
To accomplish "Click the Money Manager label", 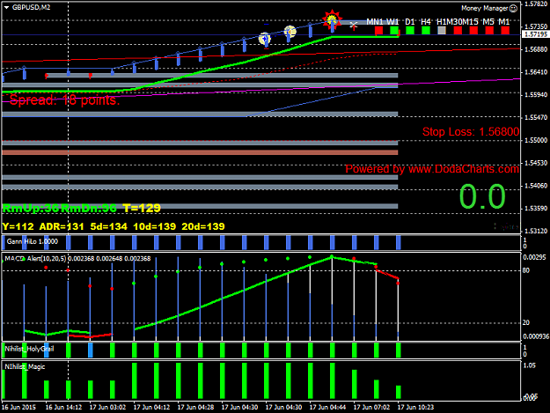I will [484, 9].
